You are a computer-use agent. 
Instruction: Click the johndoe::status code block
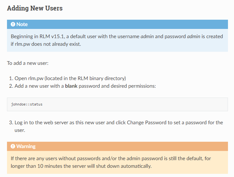point(117,105)
